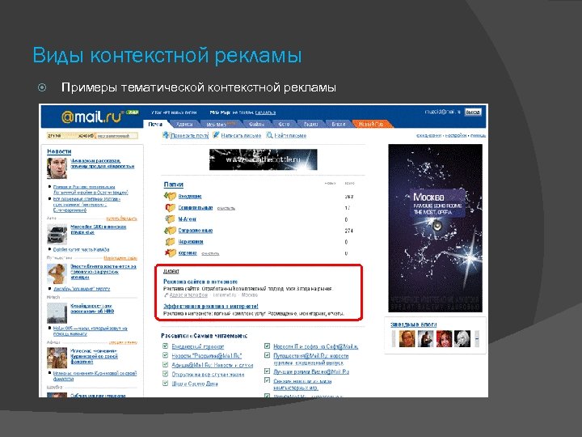582x437 pixels.
Task: Open the Отправленные folder link
Action: point(196,231)
